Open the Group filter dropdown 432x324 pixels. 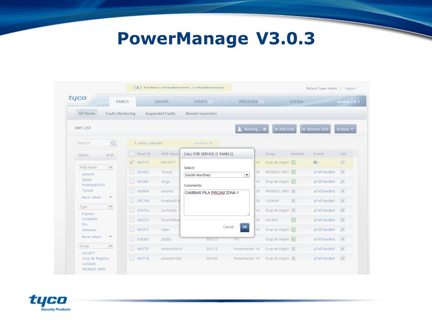[x=96, y=246]
